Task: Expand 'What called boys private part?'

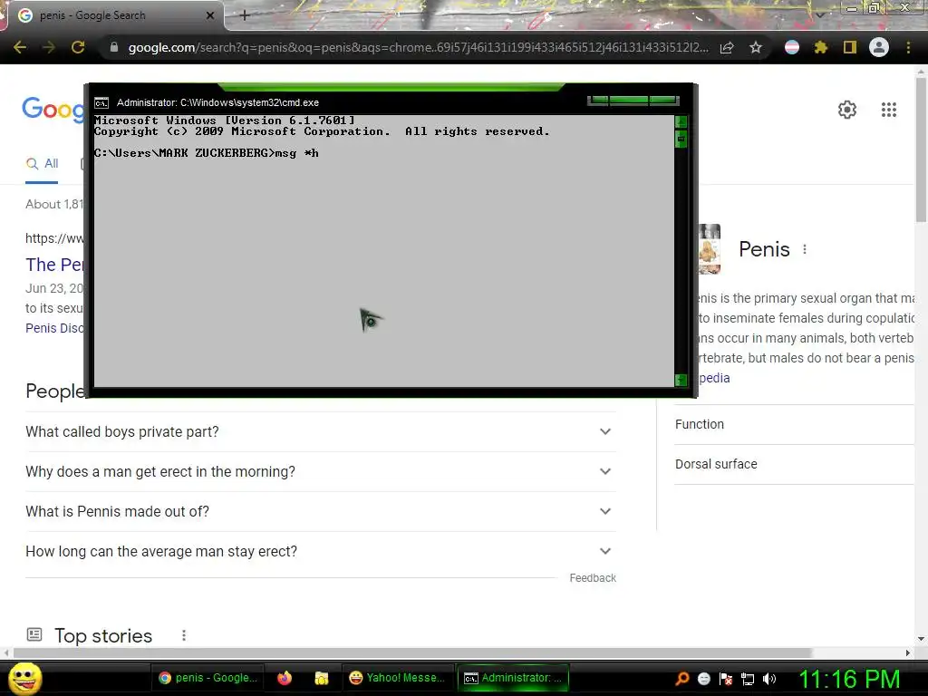Action: click(321, 432)
